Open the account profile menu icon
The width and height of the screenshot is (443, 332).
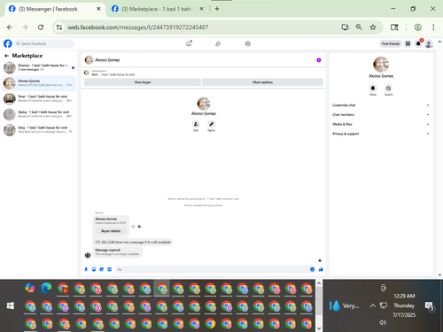click(429, 44)
